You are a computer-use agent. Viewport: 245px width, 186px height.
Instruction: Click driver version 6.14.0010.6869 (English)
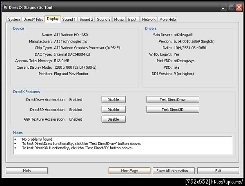pyautogui.click(x=194, y=41)
